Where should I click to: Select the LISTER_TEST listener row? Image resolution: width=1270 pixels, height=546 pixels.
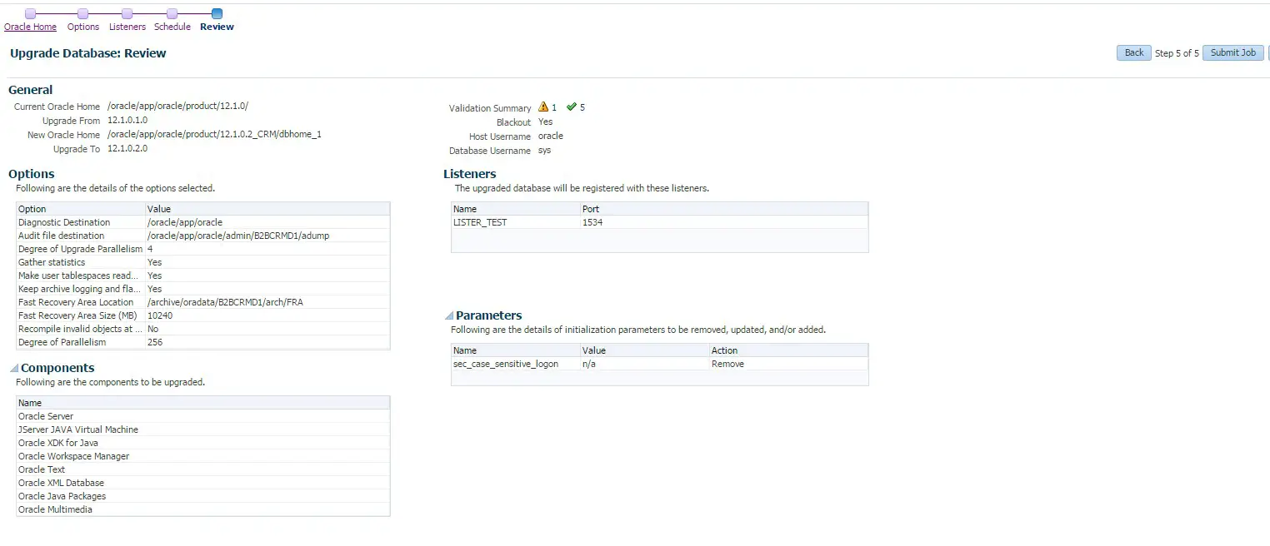[x=659, y=222]
